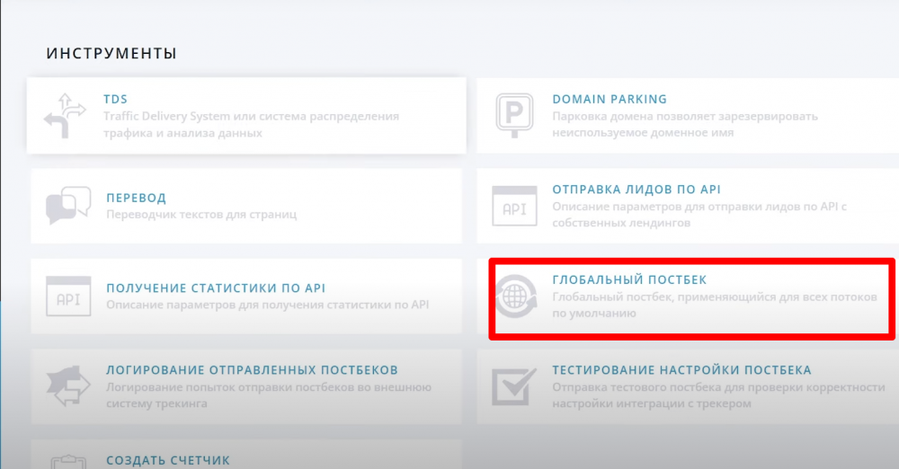Click the arrows icon for Логирование отправленных постбеков

[68, 385]
